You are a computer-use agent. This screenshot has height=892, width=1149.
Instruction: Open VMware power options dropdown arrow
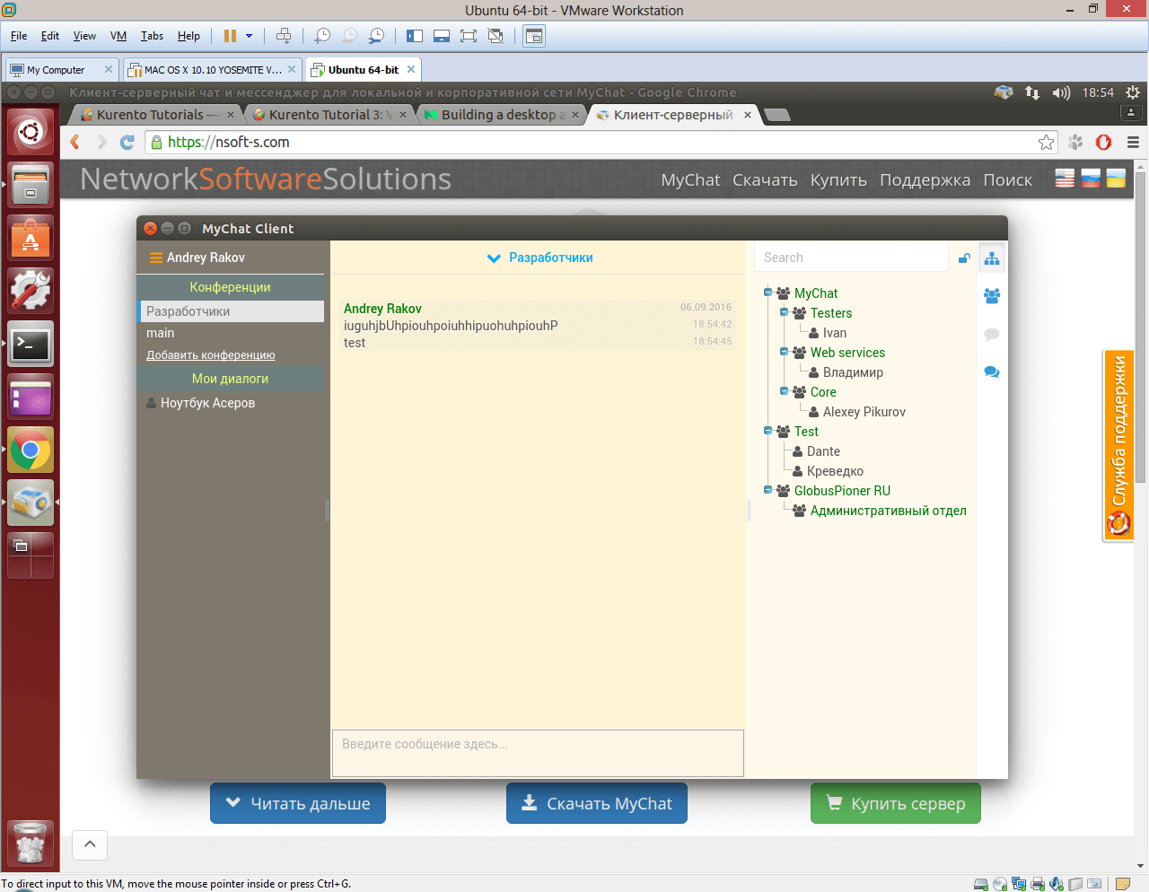(249, 36)
